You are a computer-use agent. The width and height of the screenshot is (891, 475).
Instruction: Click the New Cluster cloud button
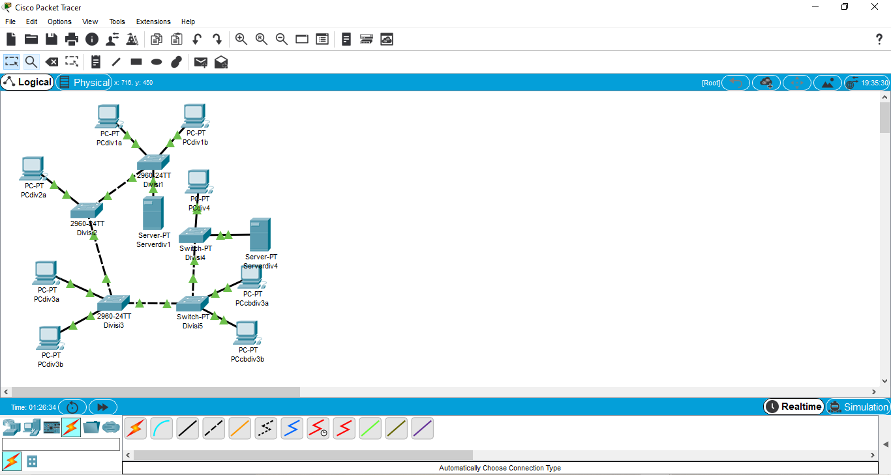pyautogui.click(x=766, y=83)
